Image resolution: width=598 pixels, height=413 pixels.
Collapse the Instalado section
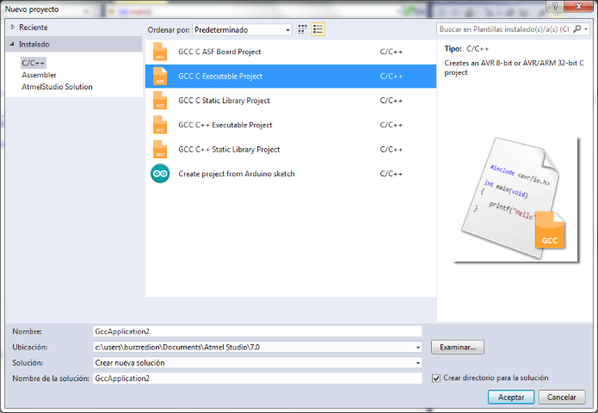pos(12,44)
